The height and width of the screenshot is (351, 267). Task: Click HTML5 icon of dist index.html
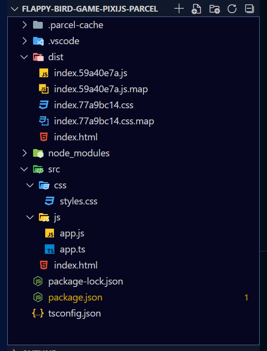point(44,137)
